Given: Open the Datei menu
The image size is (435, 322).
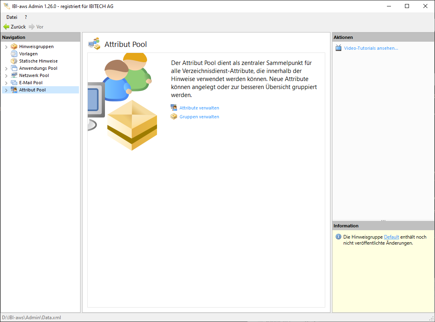Looking at the screenshot, I should pos(12,17).
